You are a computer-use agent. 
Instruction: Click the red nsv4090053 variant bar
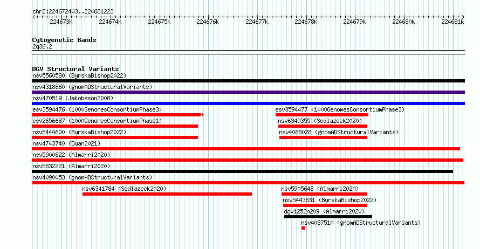coord(248,183)
